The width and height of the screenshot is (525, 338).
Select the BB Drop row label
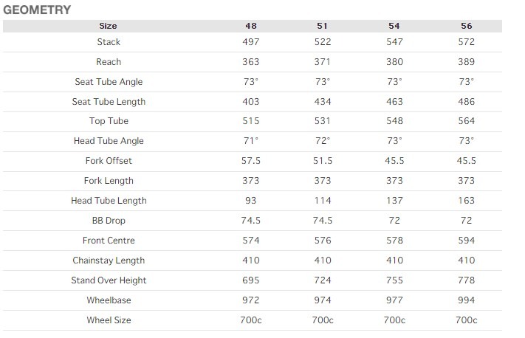point(109,221)
